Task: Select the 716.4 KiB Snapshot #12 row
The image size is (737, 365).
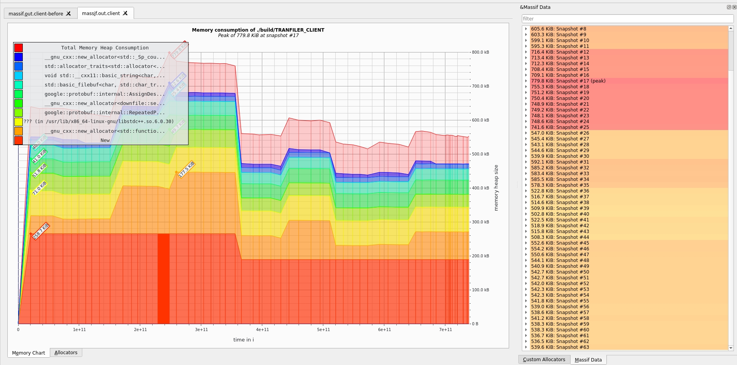Action: pyautogui.click(x=560, y=52)
